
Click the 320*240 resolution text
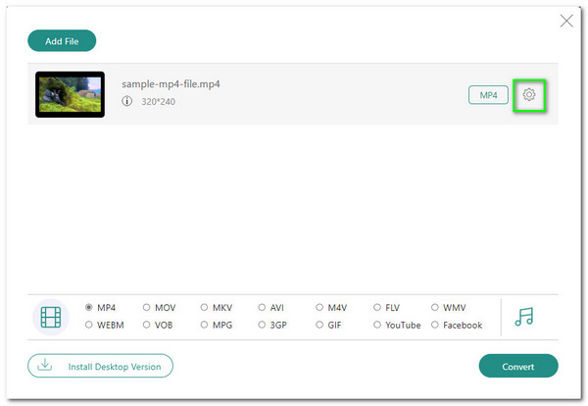(x=158, y=101)
